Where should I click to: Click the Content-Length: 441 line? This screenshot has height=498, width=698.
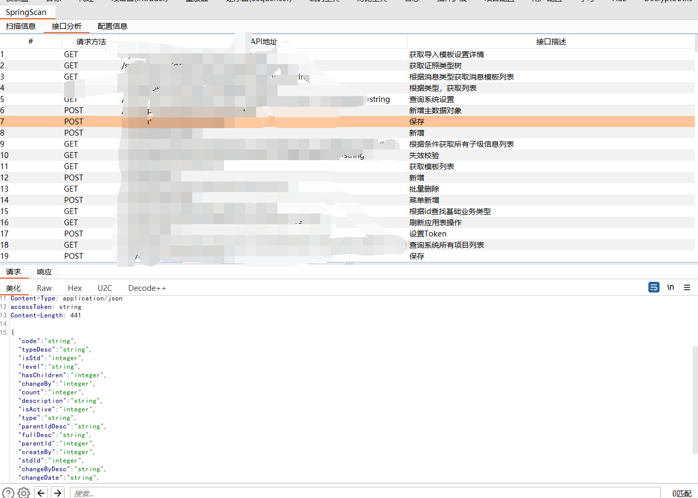click(x=46, y=315)
